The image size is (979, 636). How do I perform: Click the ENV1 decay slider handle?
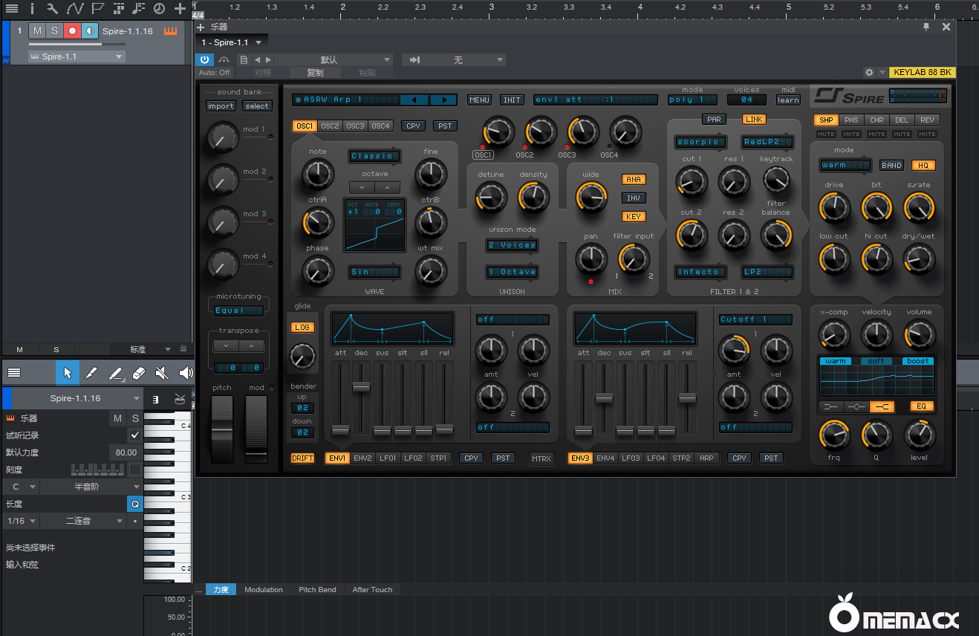(x=361, y=387)
